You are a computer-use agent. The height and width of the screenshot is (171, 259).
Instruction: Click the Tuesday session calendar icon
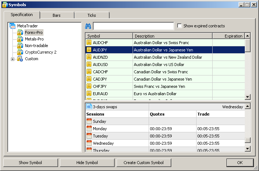89,136
